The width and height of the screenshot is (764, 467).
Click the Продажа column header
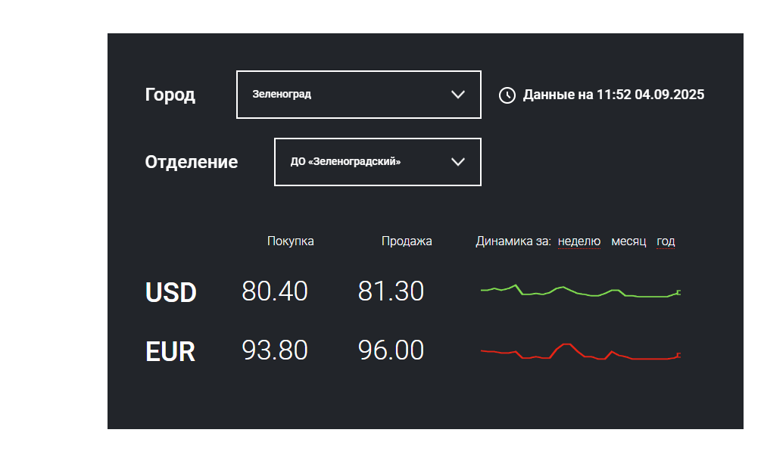pos(407,241)
